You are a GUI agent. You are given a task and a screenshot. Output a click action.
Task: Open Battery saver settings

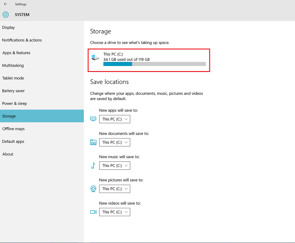pyautogui.click(x=42, y=91)
